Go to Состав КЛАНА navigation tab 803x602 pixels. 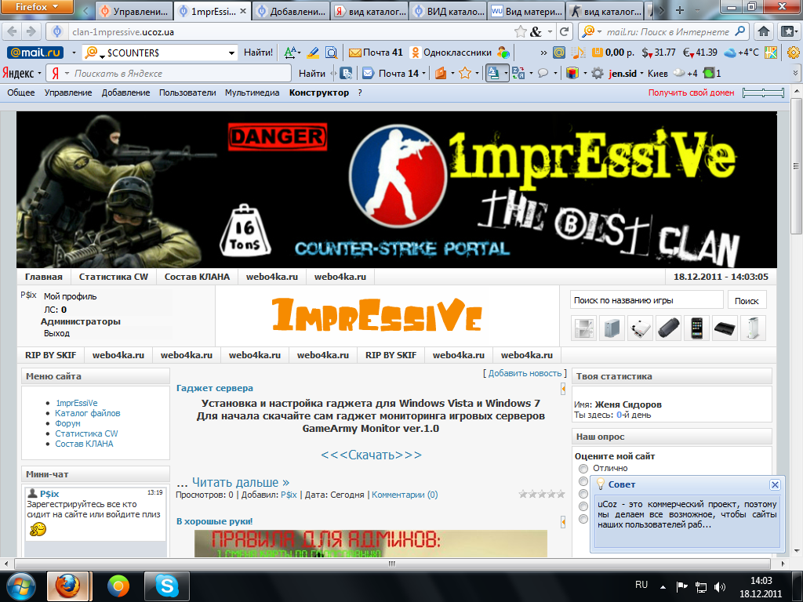pos(197,277)
